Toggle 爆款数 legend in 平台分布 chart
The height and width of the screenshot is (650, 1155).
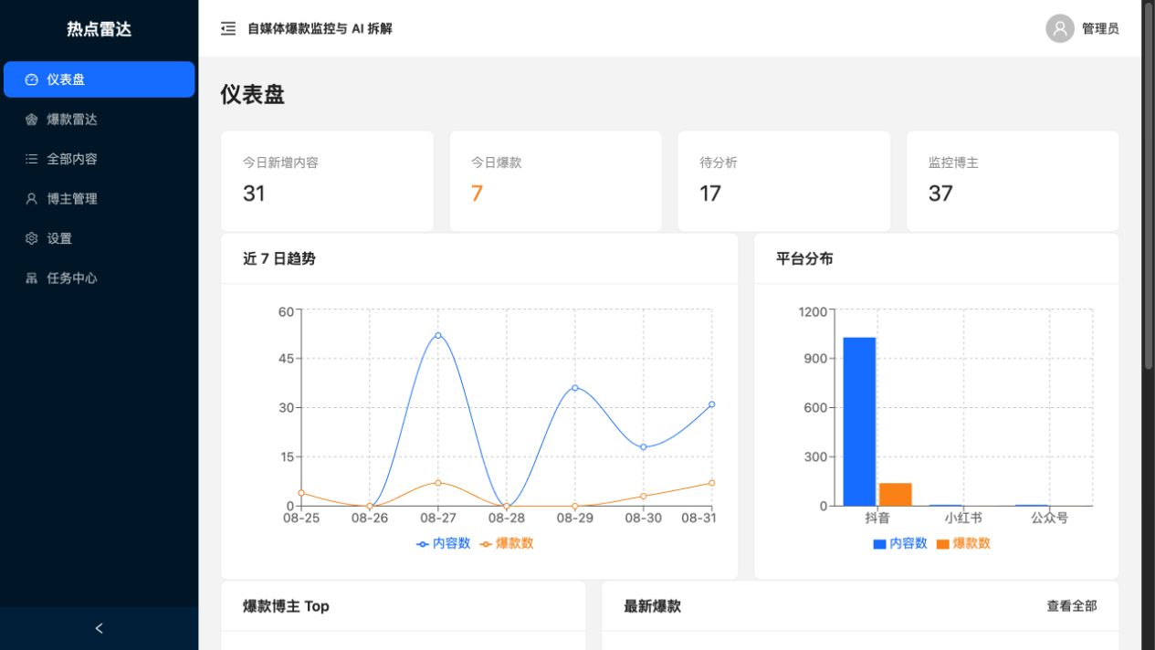963,543
